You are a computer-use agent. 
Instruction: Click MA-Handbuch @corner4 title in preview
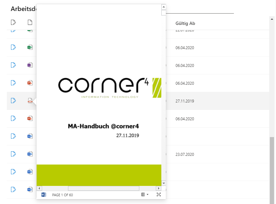tap(103, 126)
